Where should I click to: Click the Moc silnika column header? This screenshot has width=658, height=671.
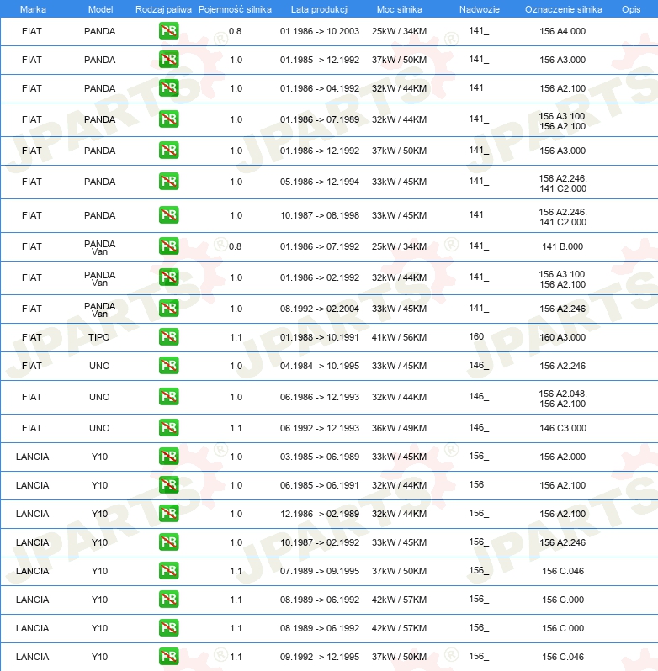pyautogui.click(x=400, y=9)
